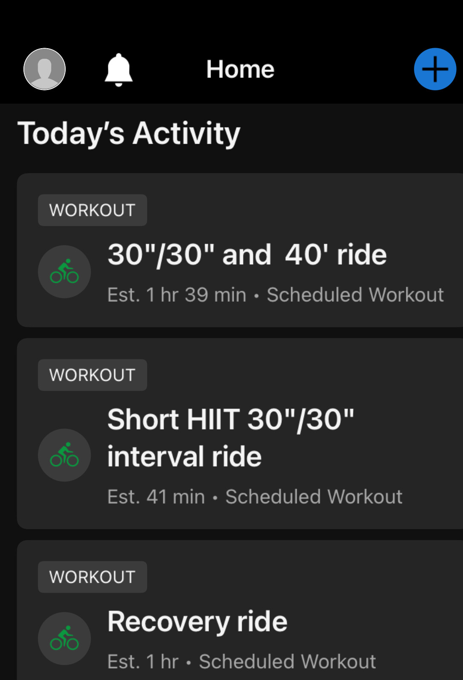
Task: Open the 30"/30" and 40' ride workout
Action: click(x=247, y=255)
